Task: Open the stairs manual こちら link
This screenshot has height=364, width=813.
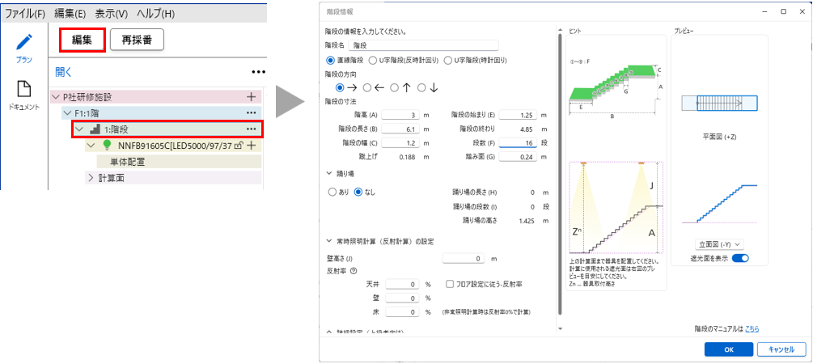Action: [x=752, y=329]
